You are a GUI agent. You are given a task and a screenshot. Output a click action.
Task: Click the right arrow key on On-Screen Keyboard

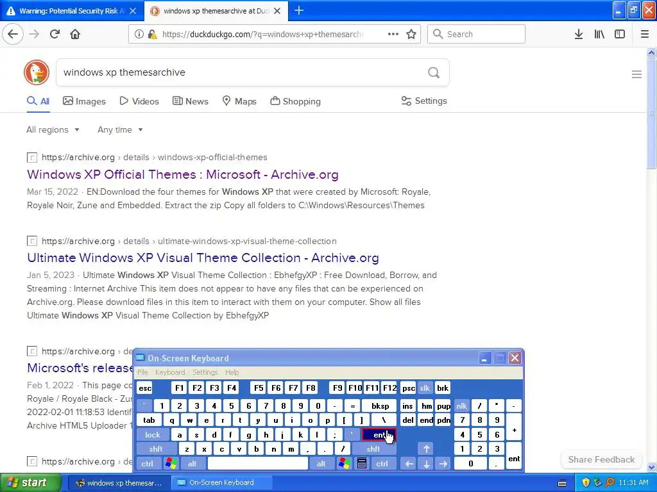[x=443, y=464]
